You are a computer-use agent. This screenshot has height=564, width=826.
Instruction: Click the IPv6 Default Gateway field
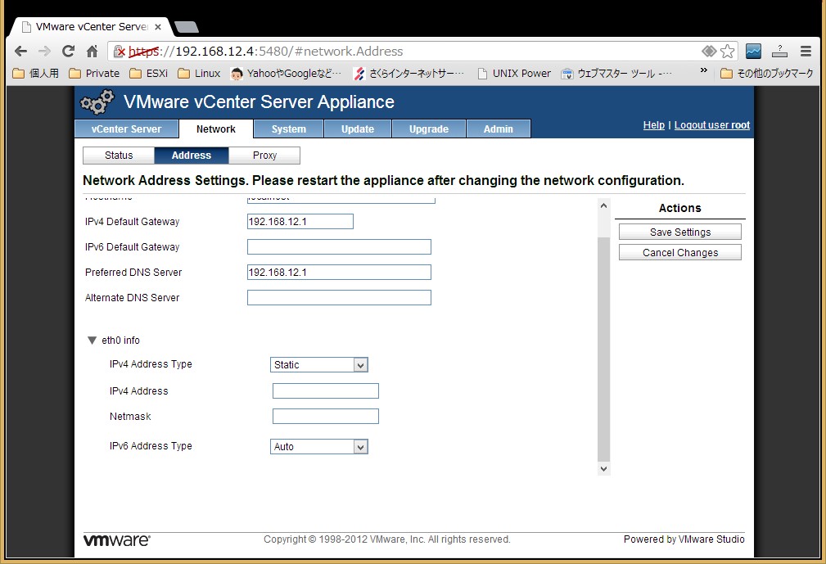(x=339, y=247)
